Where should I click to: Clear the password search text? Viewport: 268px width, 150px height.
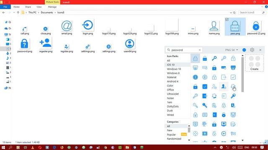pyautogui.click(x=200, y=50)
